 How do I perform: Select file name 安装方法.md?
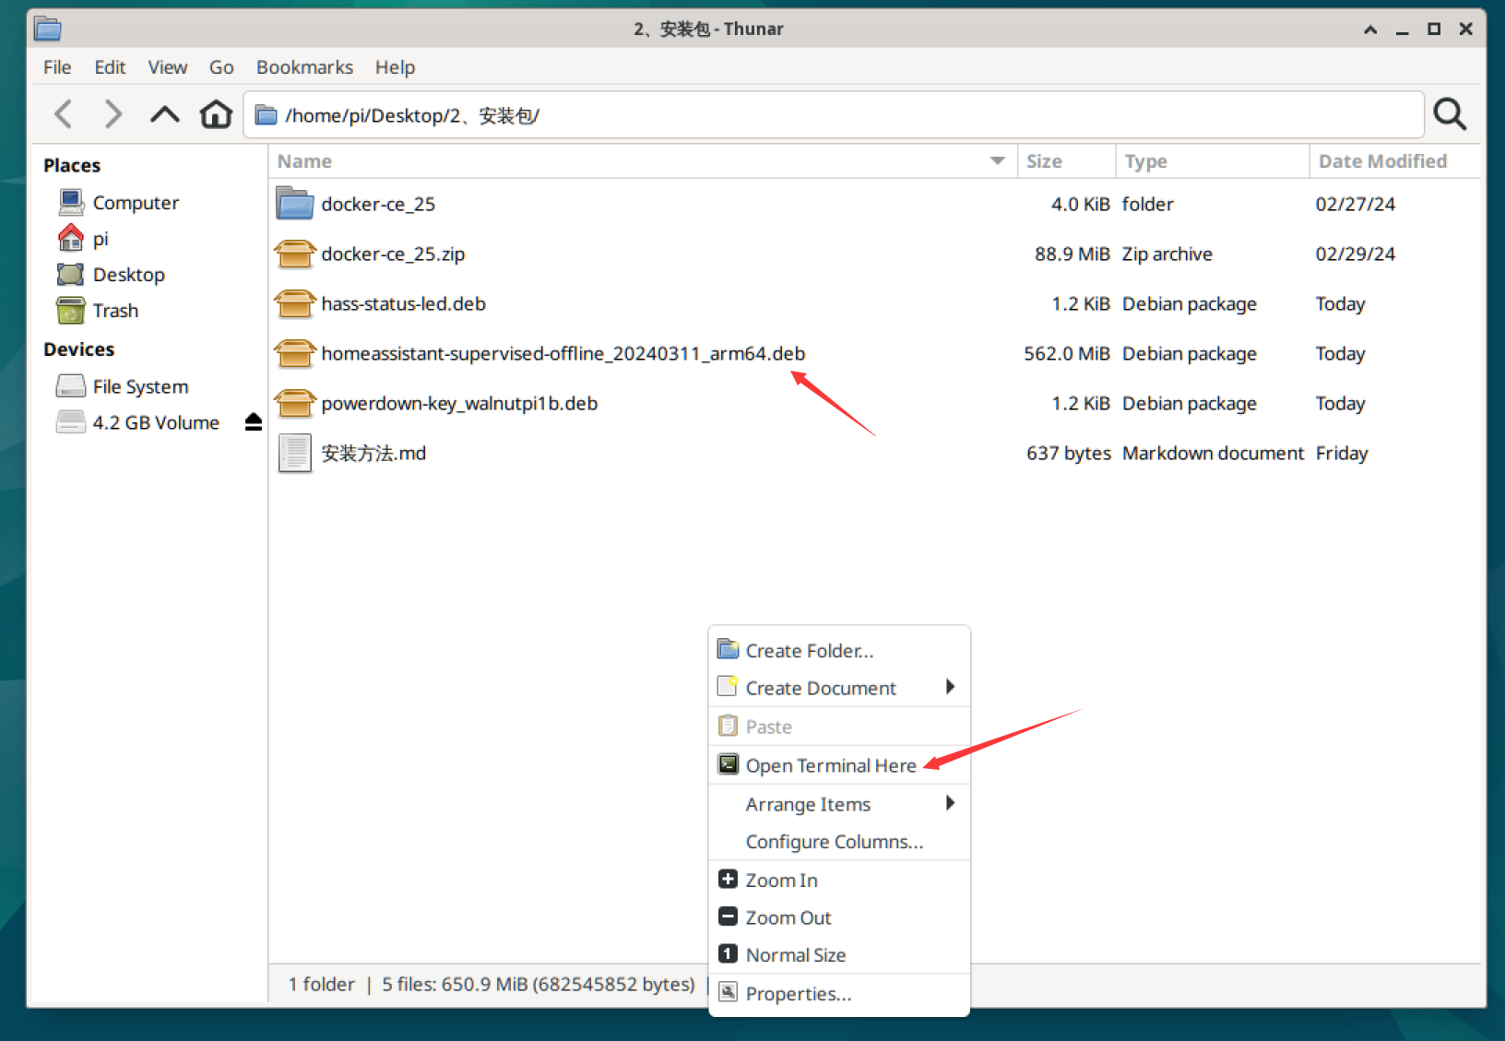[373, 453]
